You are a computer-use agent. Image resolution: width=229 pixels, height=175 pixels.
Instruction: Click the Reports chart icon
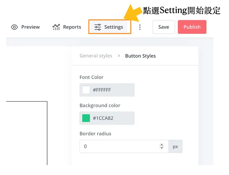click(x=56, y=27)
